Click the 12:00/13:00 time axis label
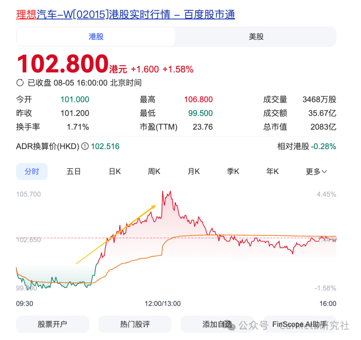 pos(162,304)
